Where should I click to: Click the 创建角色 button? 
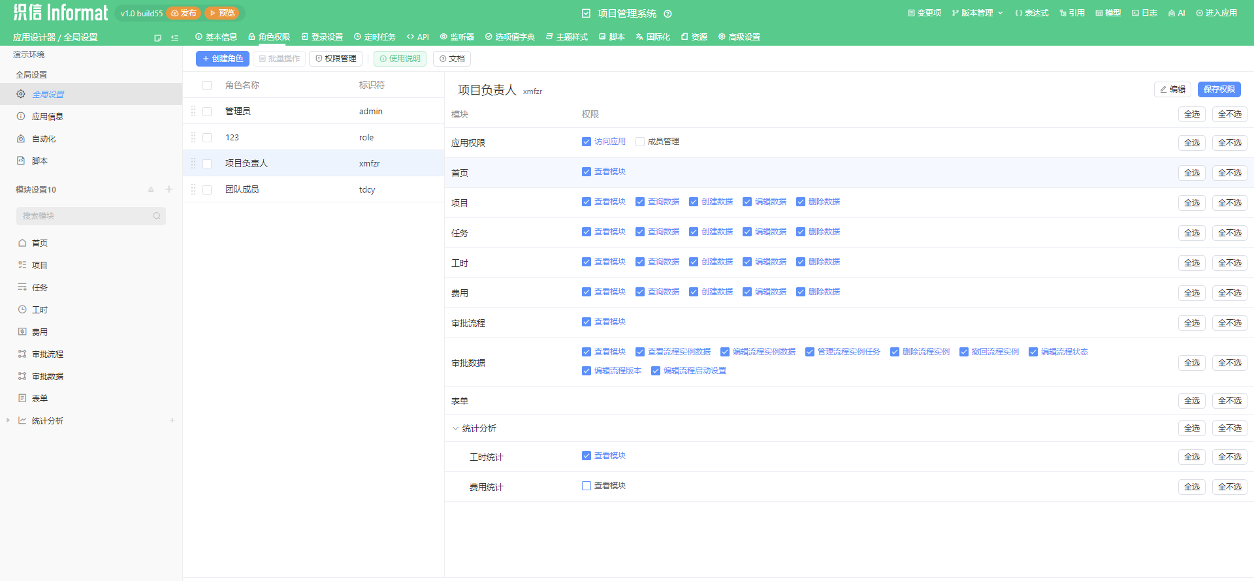[223, 59]
